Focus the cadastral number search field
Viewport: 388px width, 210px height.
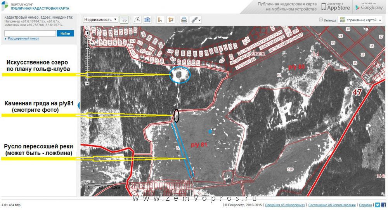click(30, 33)
